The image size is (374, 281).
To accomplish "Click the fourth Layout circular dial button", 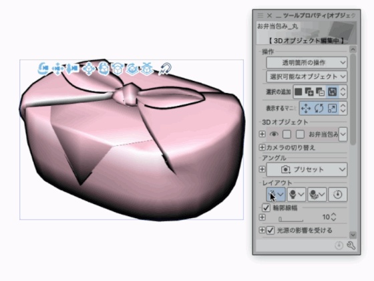I will pos(338,195).
